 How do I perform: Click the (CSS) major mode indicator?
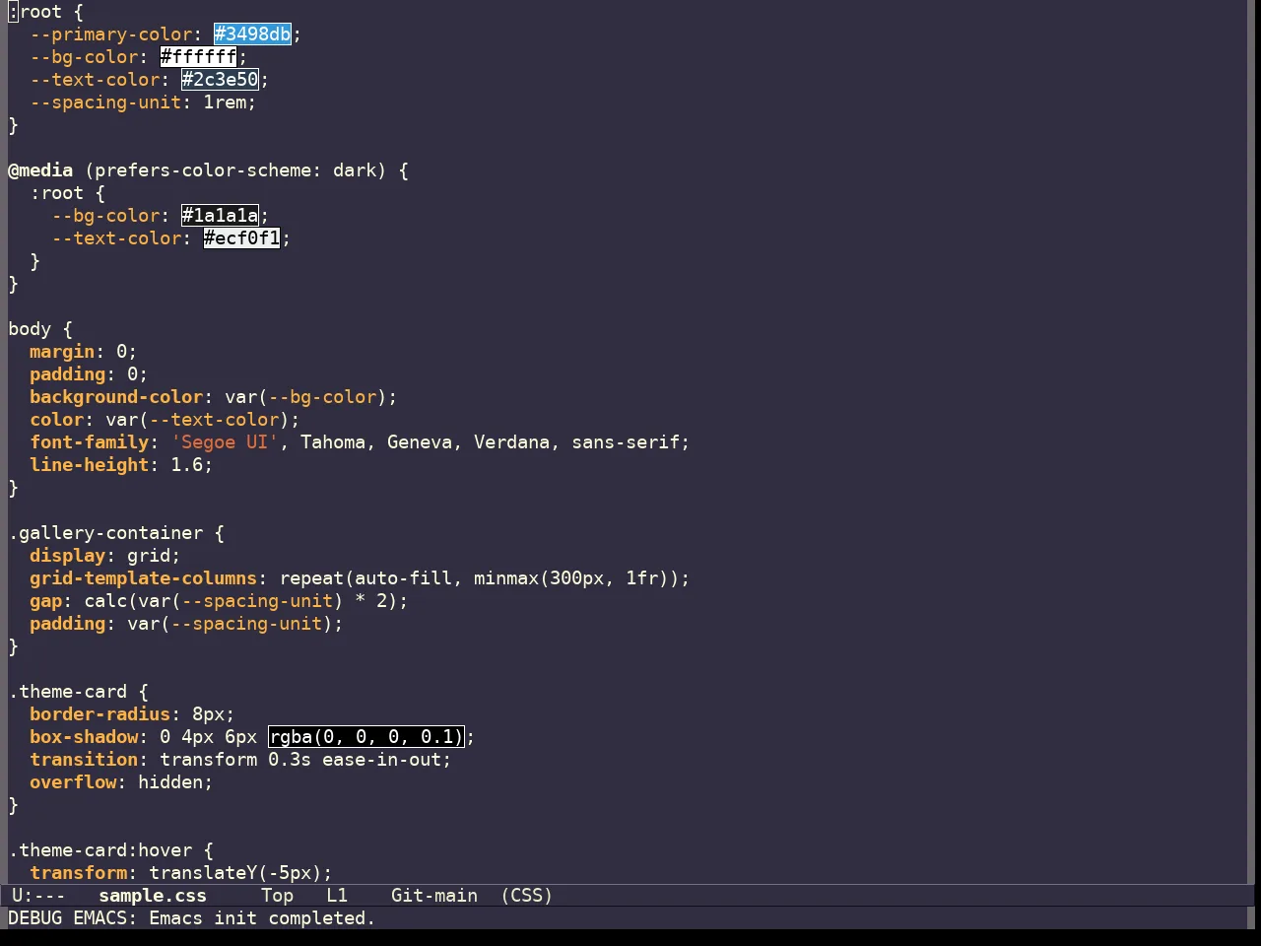[x=527, y=896]
